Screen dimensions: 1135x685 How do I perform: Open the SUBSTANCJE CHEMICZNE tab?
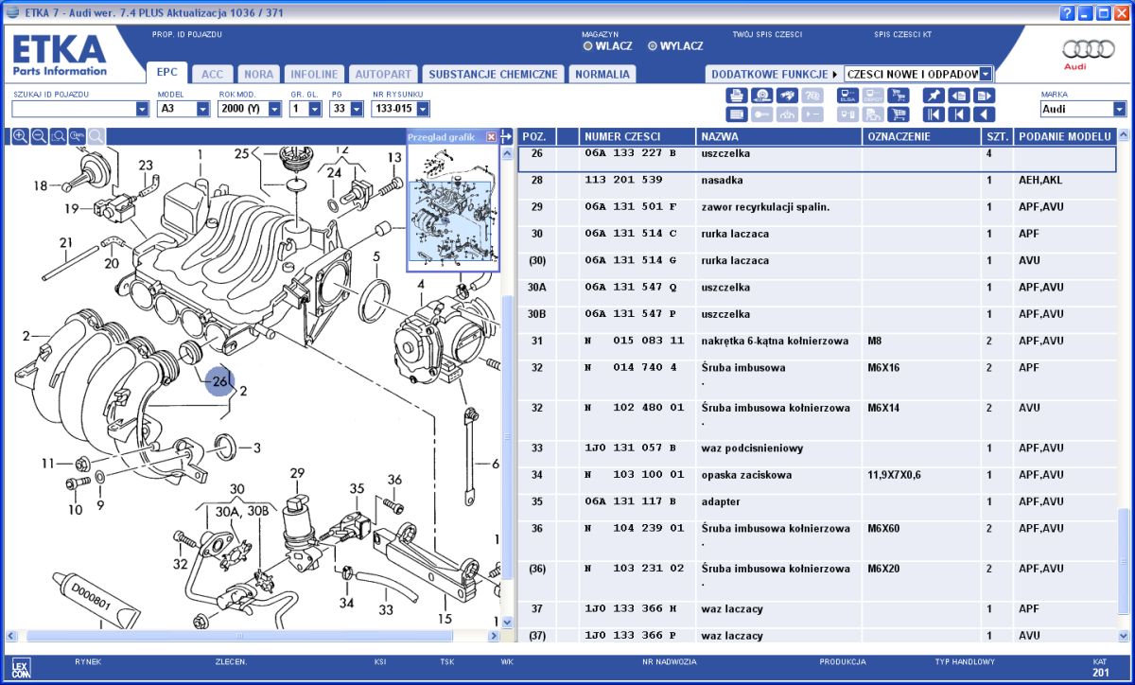pyautogui.click(x=493, y=74)
